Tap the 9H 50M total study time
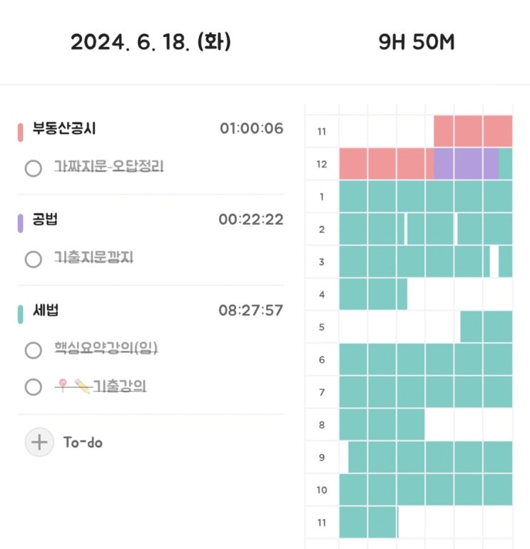This screenshot has width=530, height=549. pos(417,42)
